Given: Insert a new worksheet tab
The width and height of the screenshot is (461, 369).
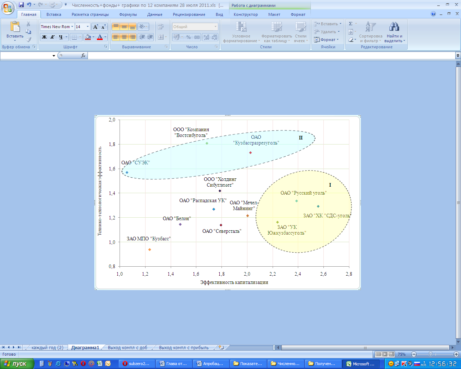Looking at the screenshot, I should [221, 348].
